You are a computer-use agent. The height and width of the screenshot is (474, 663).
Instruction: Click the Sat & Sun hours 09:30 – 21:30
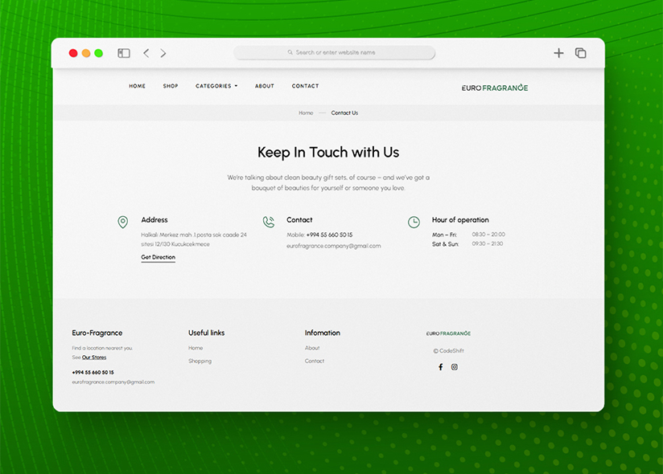click(x=488, y=244)
